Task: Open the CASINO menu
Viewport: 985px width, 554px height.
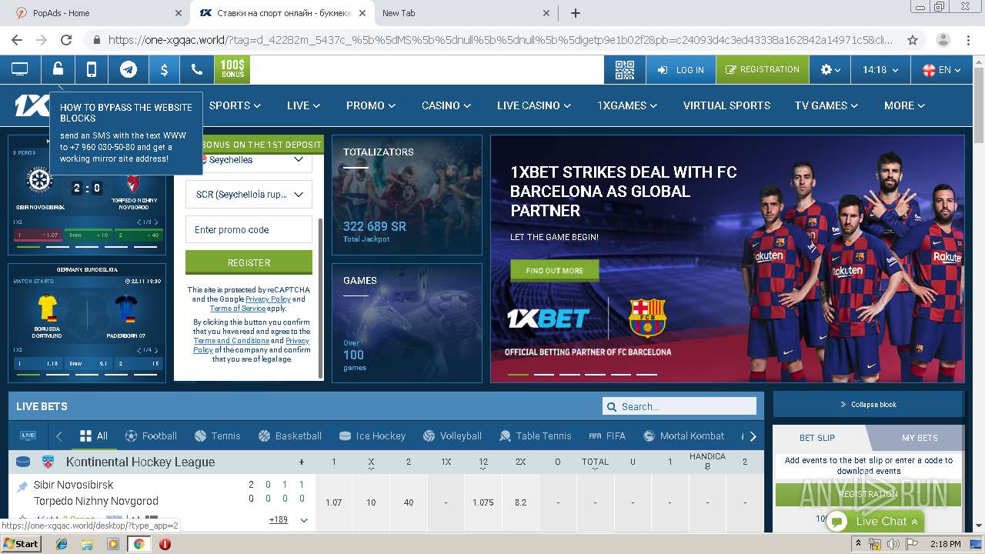Action: point(446,105)
